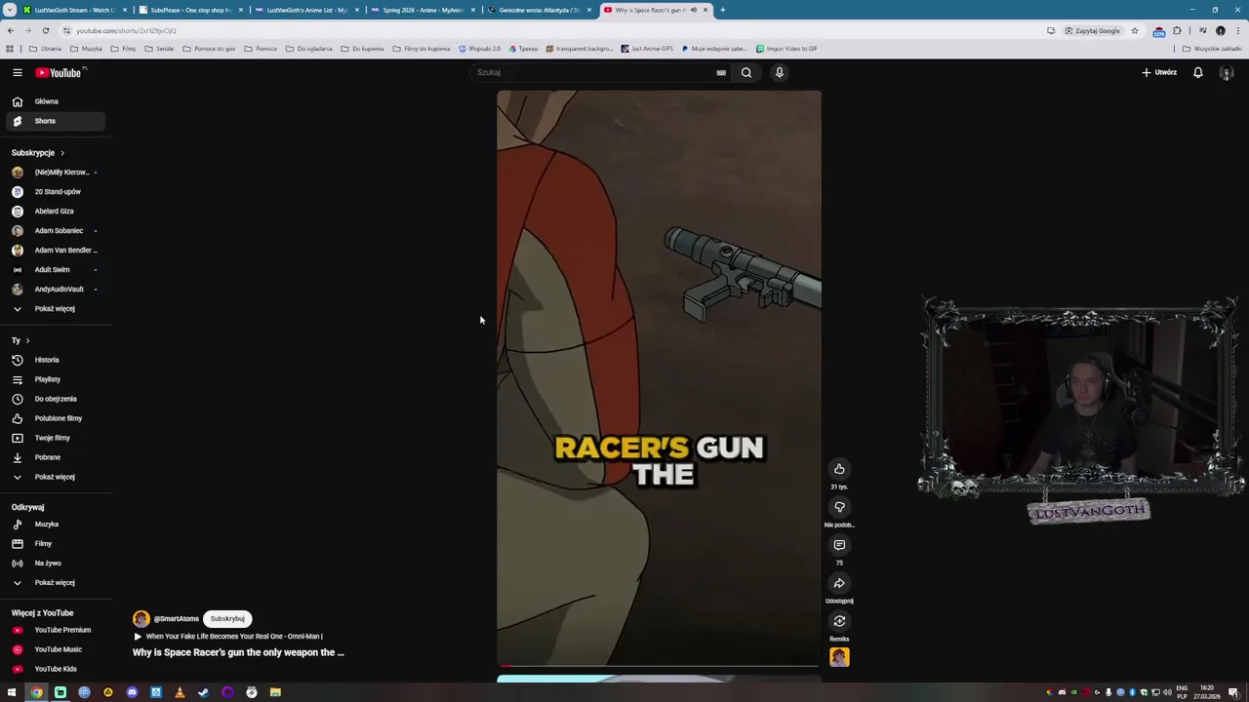Open the account avatar menu
1249x702 pixels.
[1227, 72]
